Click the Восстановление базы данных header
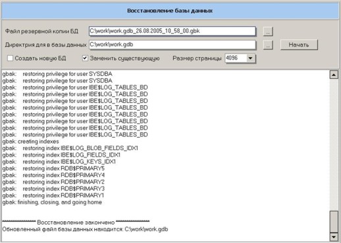Image resolution: width=341 pixels, height=243 pixels. tap(170, 11)
